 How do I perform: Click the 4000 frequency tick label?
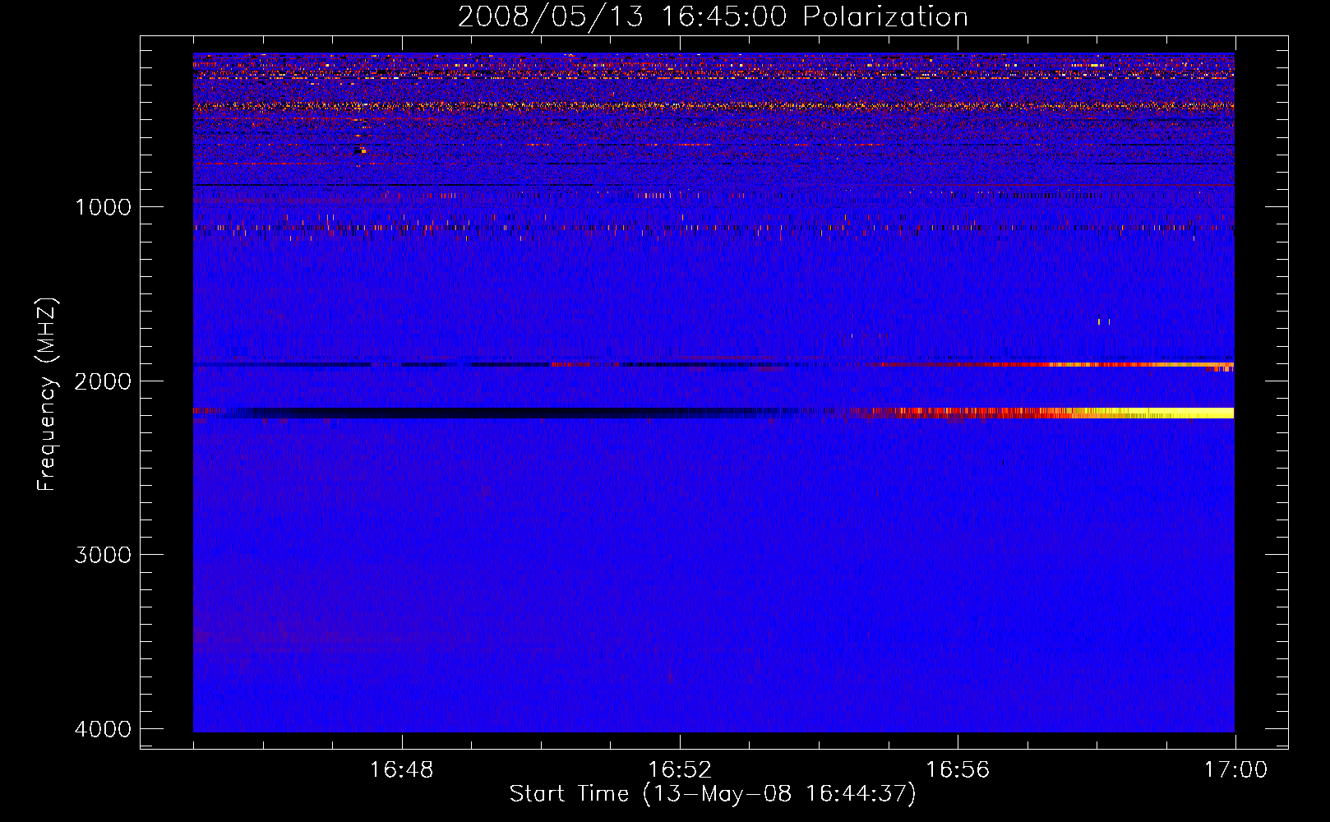[103, 729]
